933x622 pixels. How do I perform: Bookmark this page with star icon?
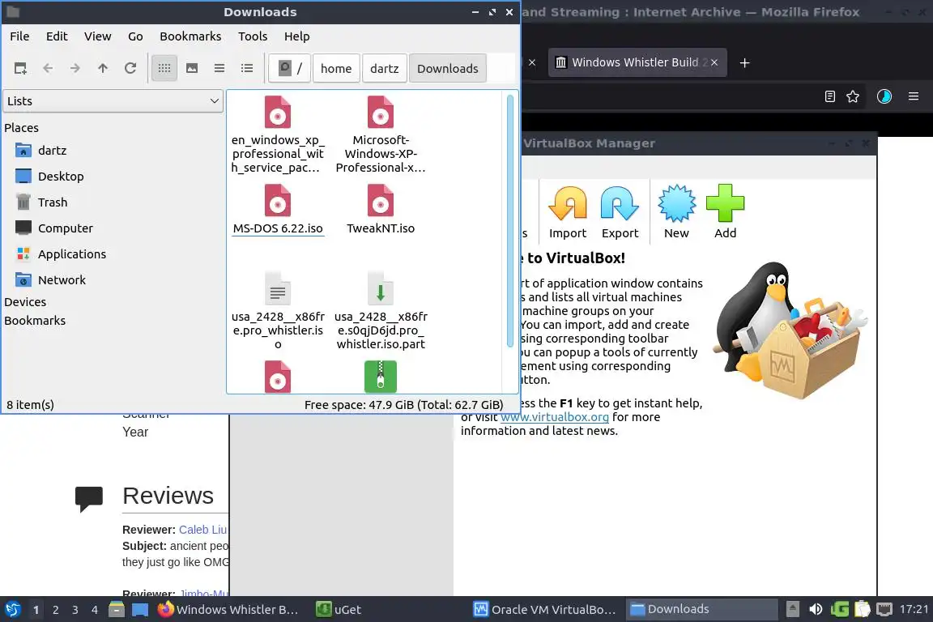click(x=853, y=96)
